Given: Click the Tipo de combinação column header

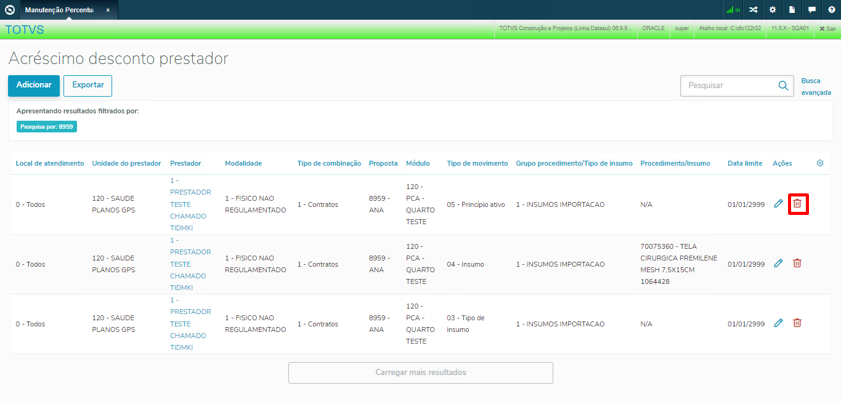Looking at the screenshot, I should (329, 163).
